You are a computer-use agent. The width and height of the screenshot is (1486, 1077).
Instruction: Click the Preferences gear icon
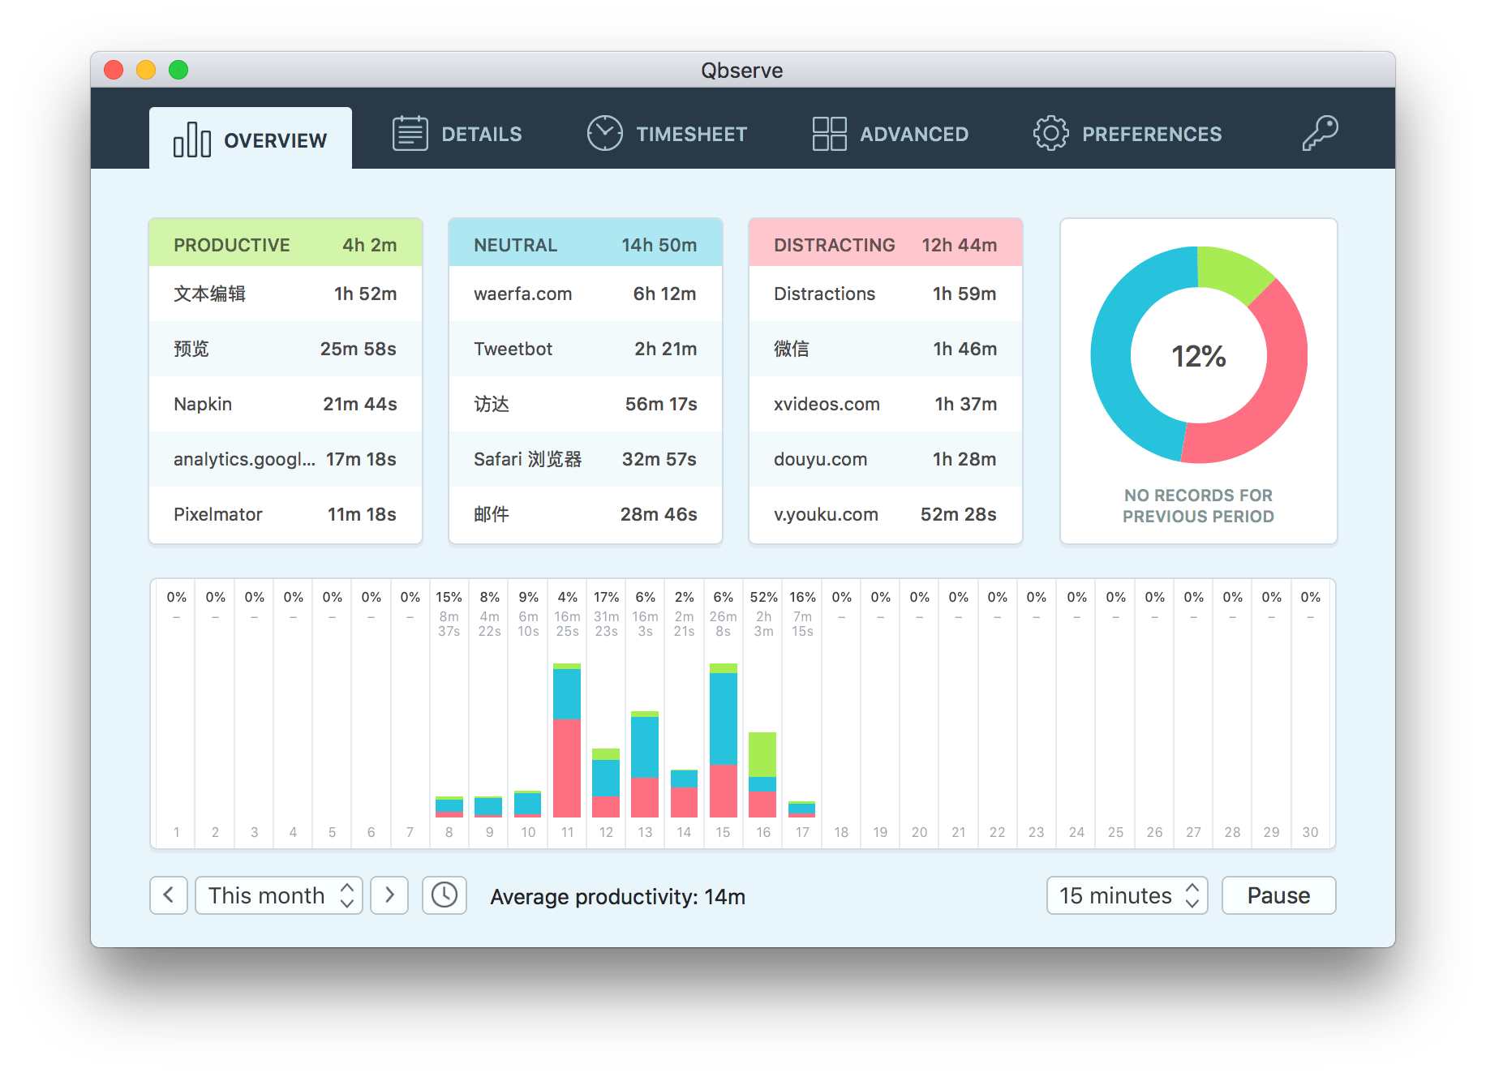tap(1050, 133)
